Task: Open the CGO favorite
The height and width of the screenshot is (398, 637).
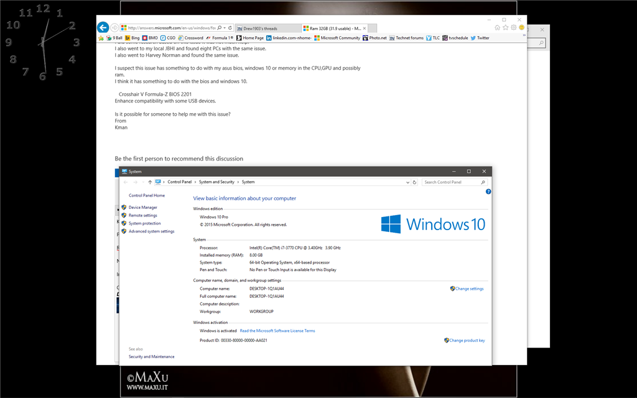Action: coord(168,38)
